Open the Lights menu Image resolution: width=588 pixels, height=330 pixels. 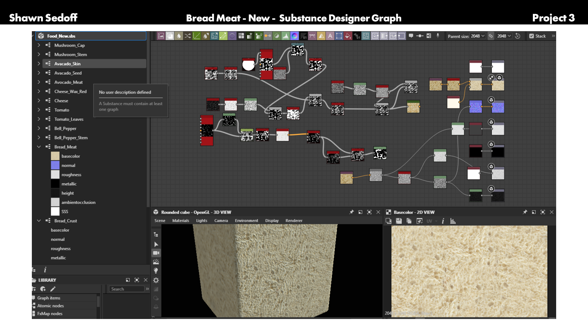coord(202,221)
